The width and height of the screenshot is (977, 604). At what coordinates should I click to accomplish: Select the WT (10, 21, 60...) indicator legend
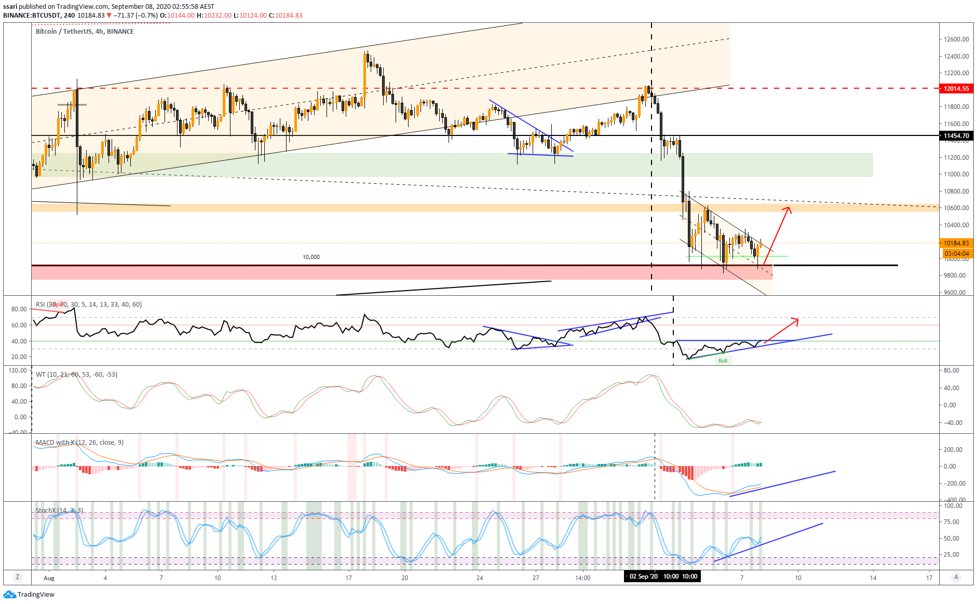click(x=76, y=375)
